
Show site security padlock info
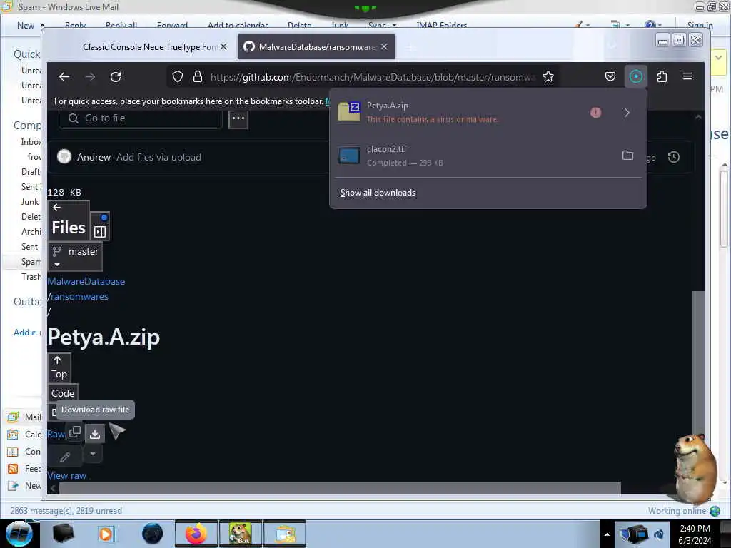[x=198, y=77]
